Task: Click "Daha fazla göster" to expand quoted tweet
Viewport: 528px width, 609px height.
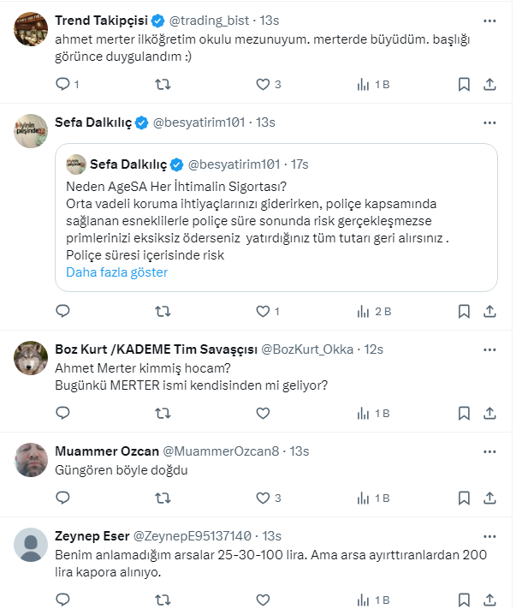Action: (x=116, y=272)
